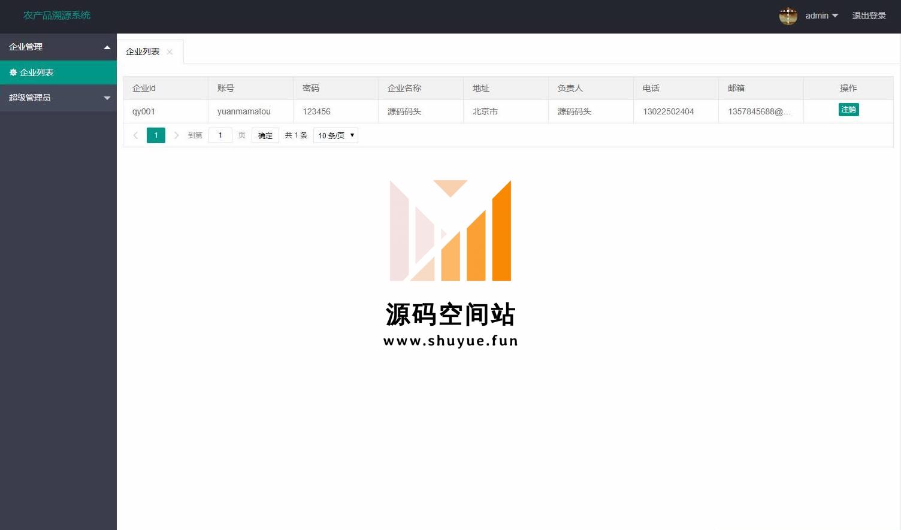The image size is (901, 530).
Task: Open the 农产品溯源系统 title link
Action: pyautogui.click(x=57, y=16)
